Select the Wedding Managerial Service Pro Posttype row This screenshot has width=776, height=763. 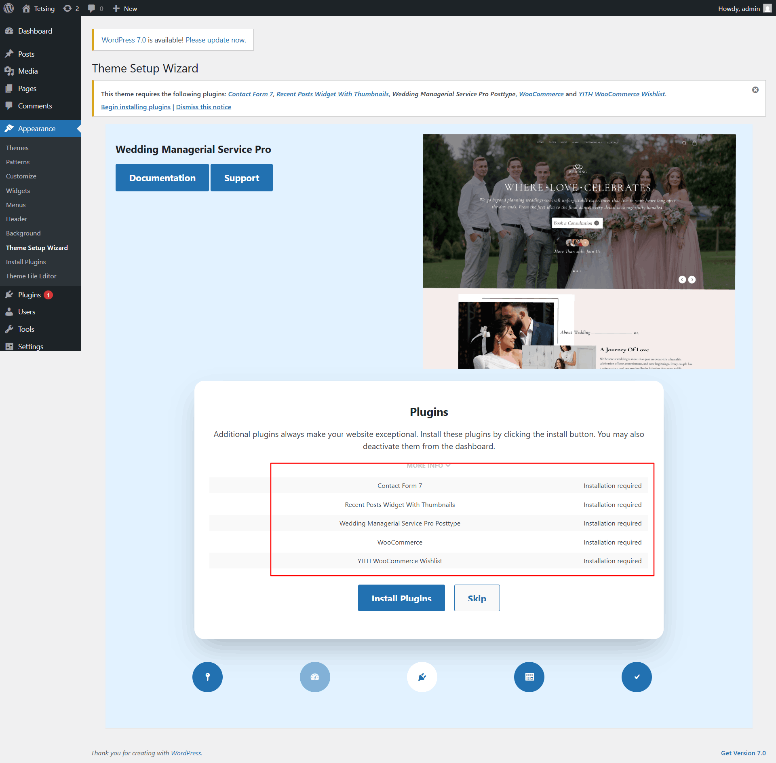click(429, 523)
